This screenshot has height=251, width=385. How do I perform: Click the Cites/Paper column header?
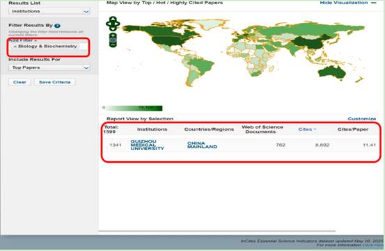[x=353, y=129]
